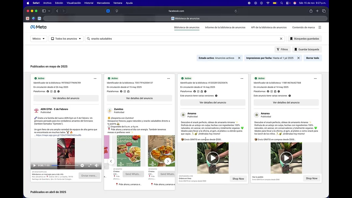
Task: Clear the "snacks saludables" search text
Action: [x=281, y=39]
